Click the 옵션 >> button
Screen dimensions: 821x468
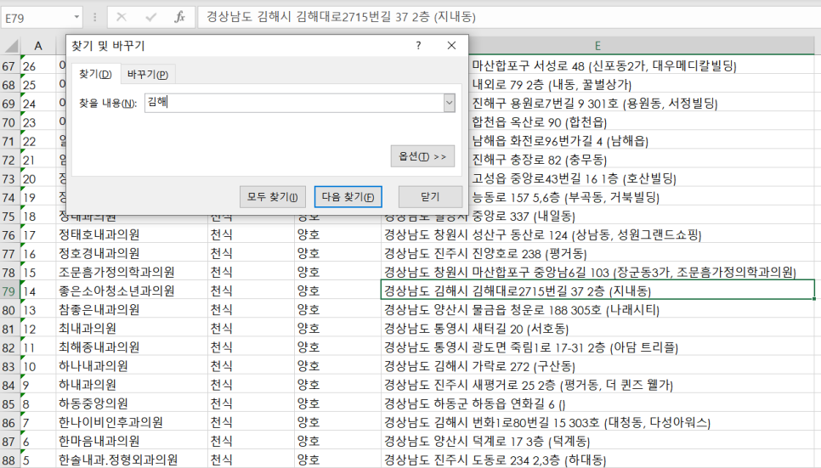point(422,156)
